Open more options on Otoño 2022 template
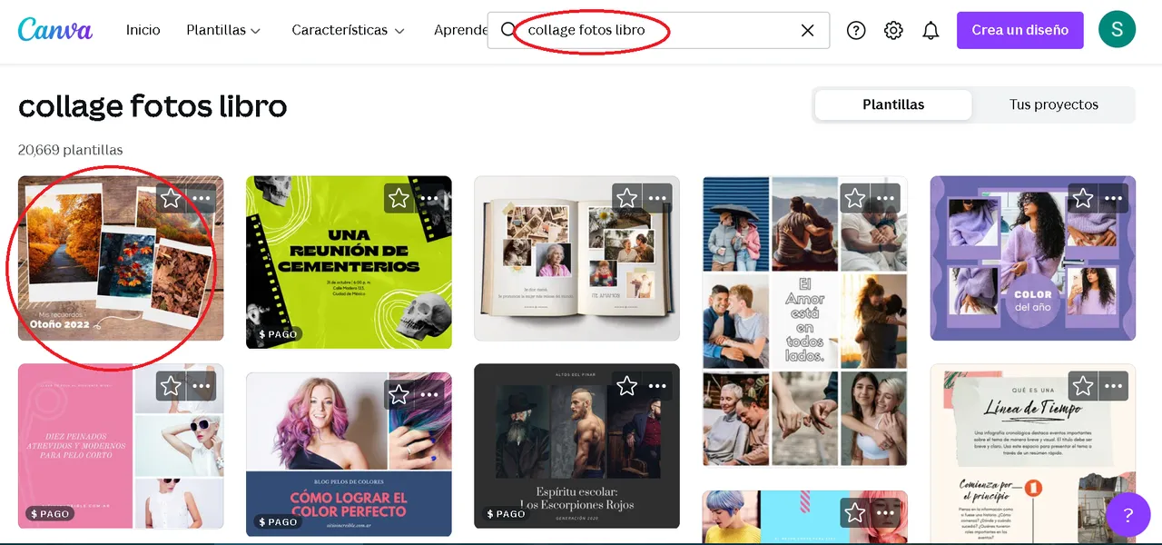The image size is (1162, 545). pos(202,198)
